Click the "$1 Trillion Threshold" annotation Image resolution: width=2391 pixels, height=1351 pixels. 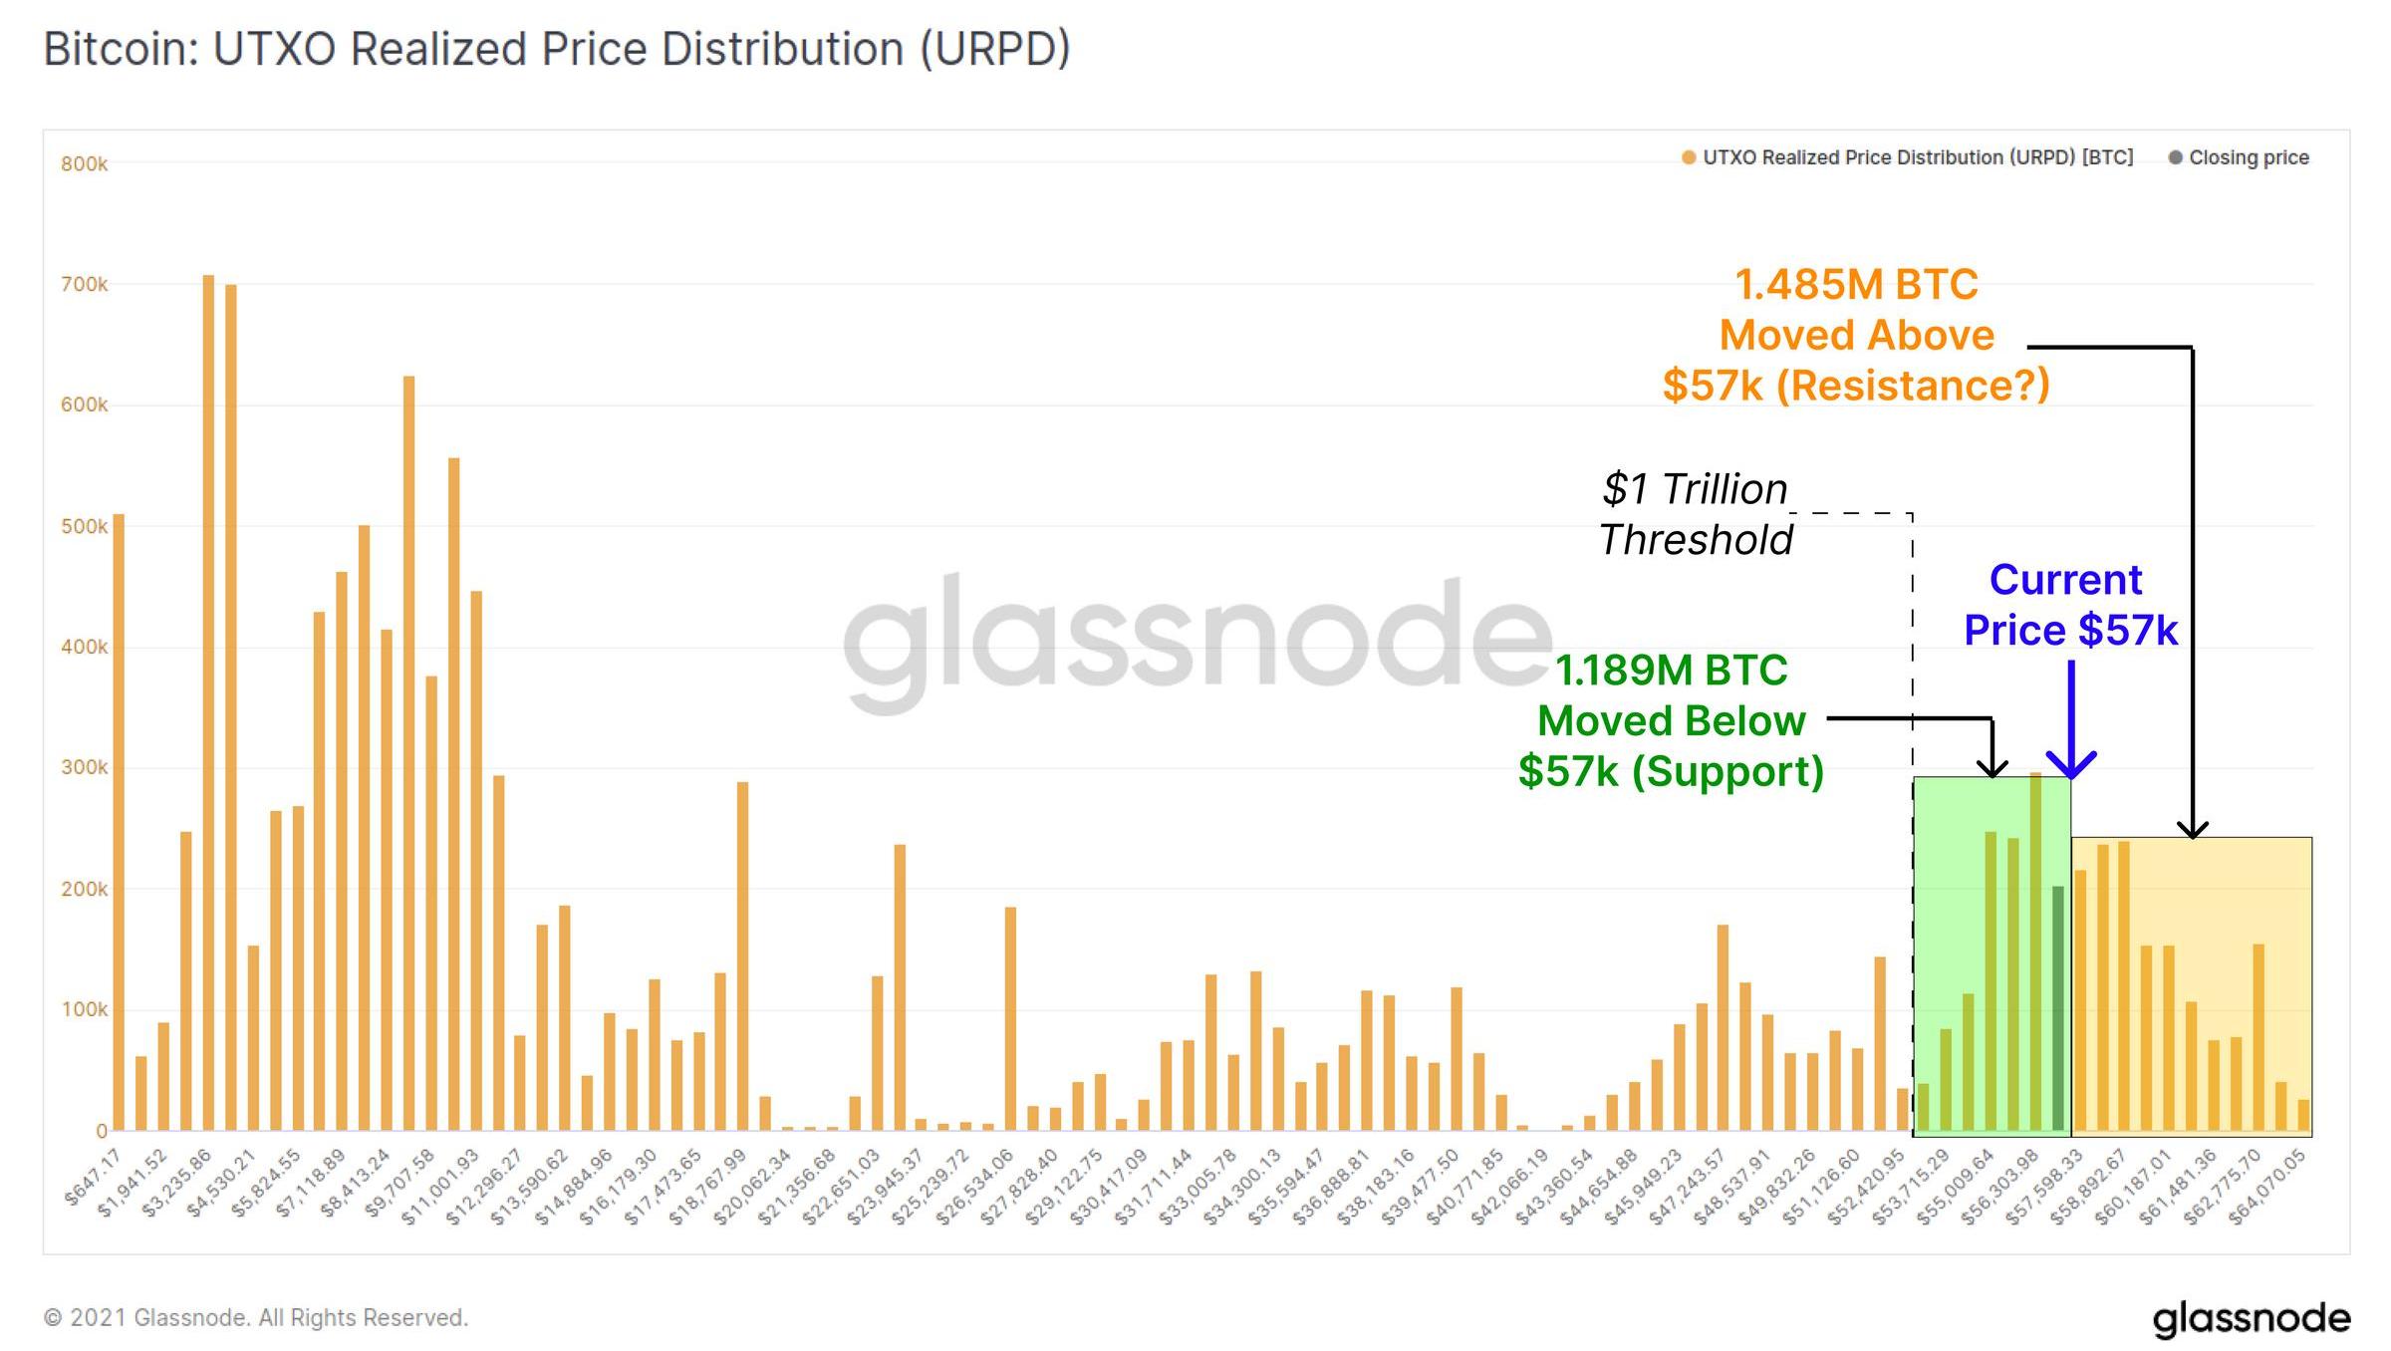point(1696,514)
